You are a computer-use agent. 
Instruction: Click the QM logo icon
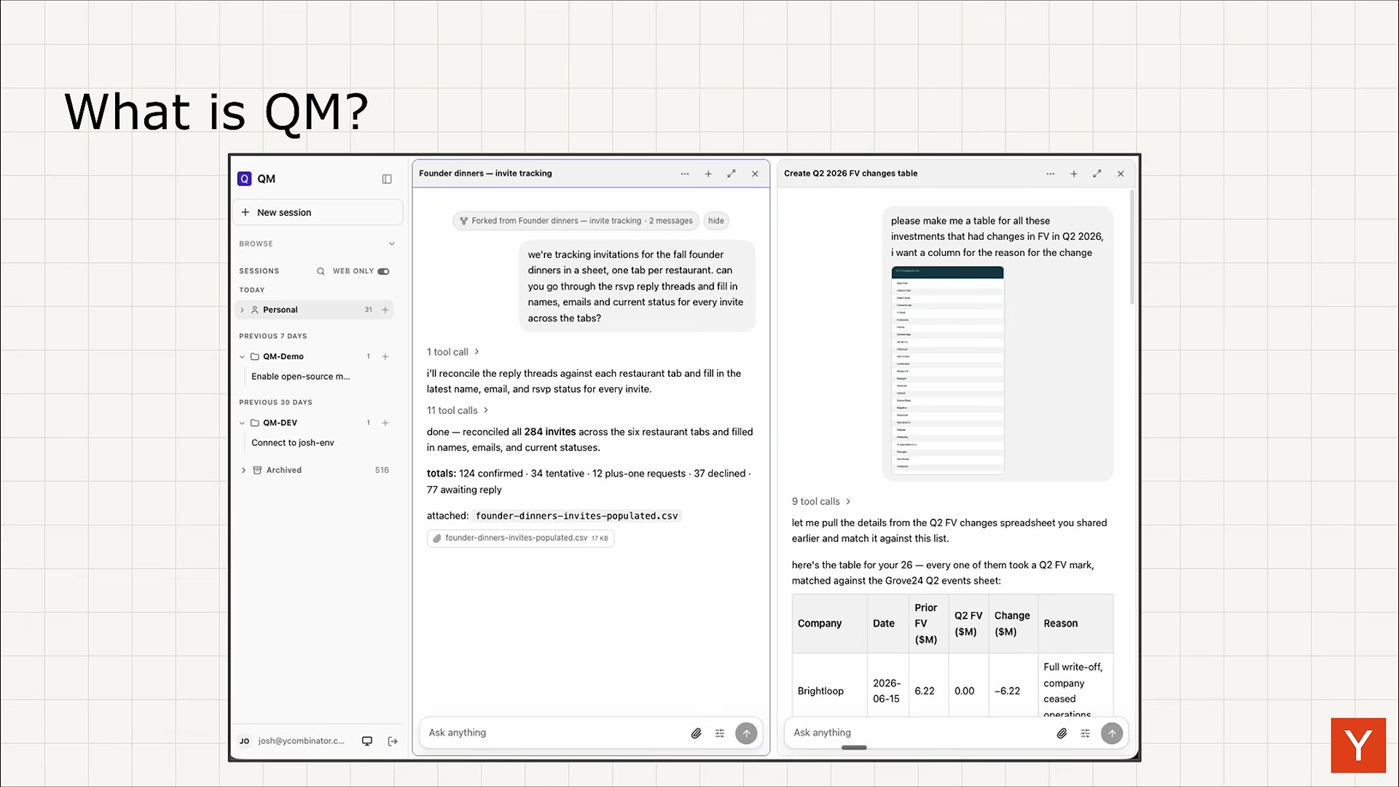point(245,179)
